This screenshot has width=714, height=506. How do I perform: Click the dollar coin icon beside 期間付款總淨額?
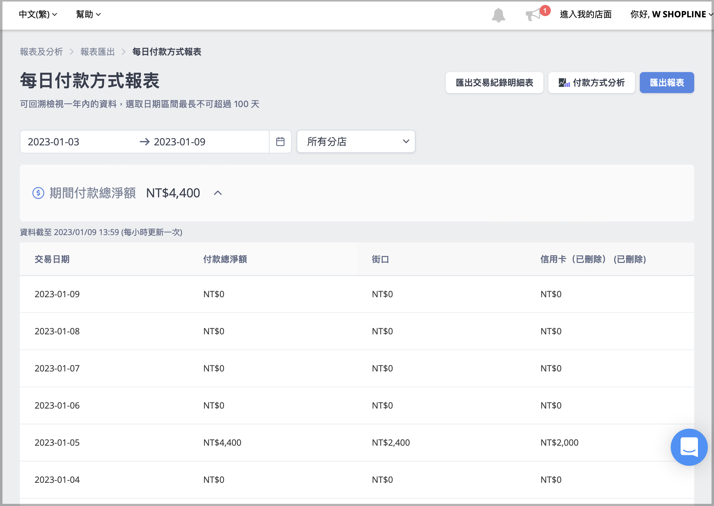pyautogui.click(x=38, y=193)
